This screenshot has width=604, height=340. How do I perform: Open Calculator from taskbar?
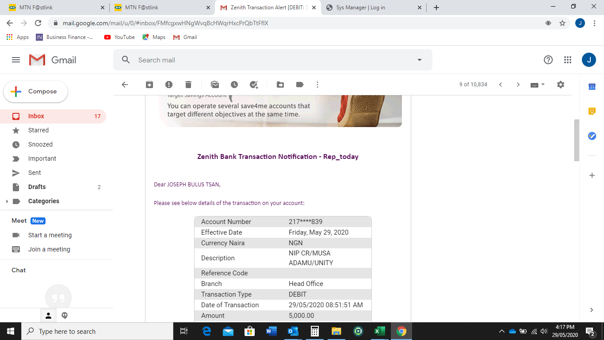[315, 331]
